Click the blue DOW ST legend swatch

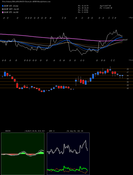[x=3, y=6]
